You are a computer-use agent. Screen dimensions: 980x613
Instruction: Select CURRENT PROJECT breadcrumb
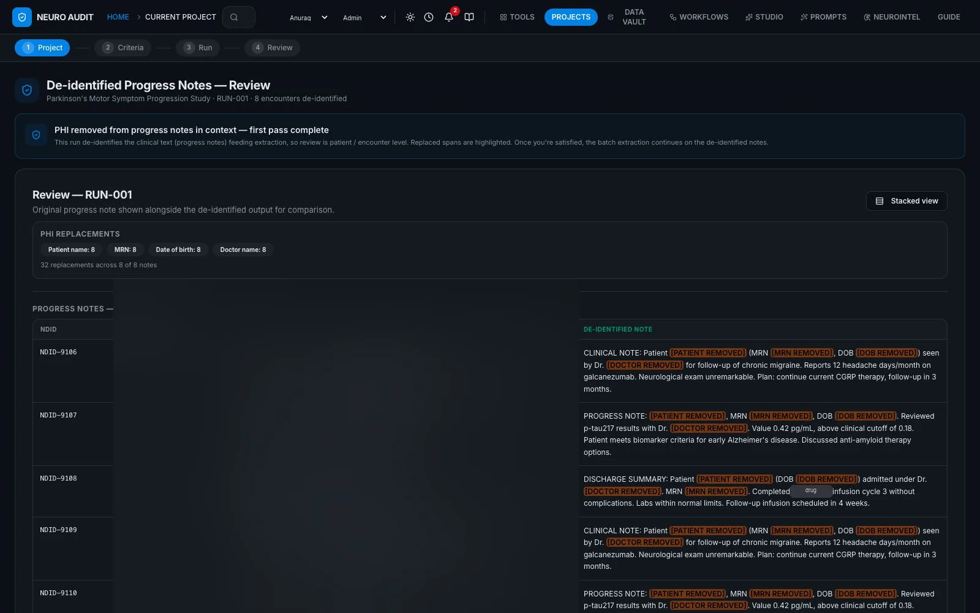[181, 17]
